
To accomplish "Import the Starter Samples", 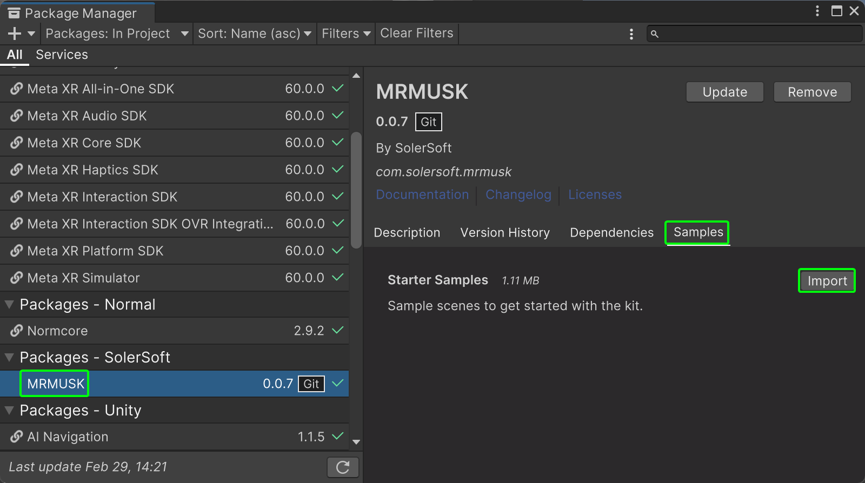I will 827,281.
